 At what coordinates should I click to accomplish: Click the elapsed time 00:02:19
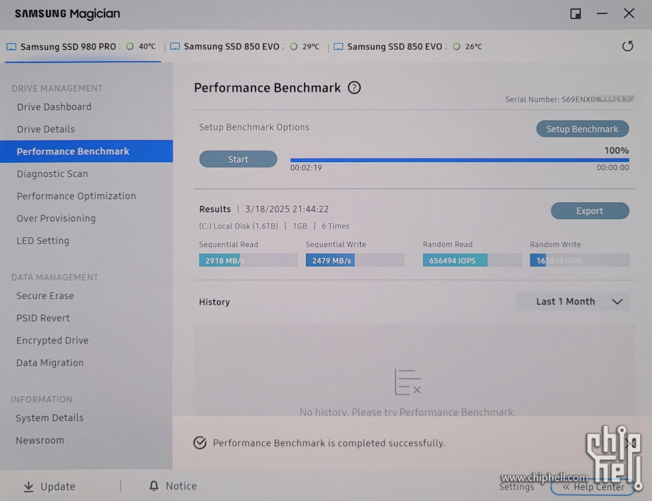click(306, 168)
